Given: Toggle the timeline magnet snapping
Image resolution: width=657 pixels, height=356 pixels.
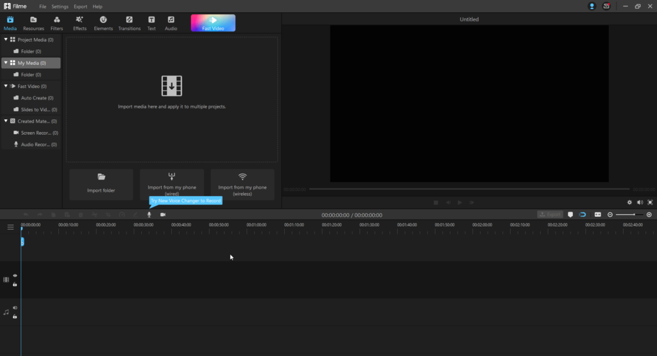Looking at the screenshot, I should (583, 214).
